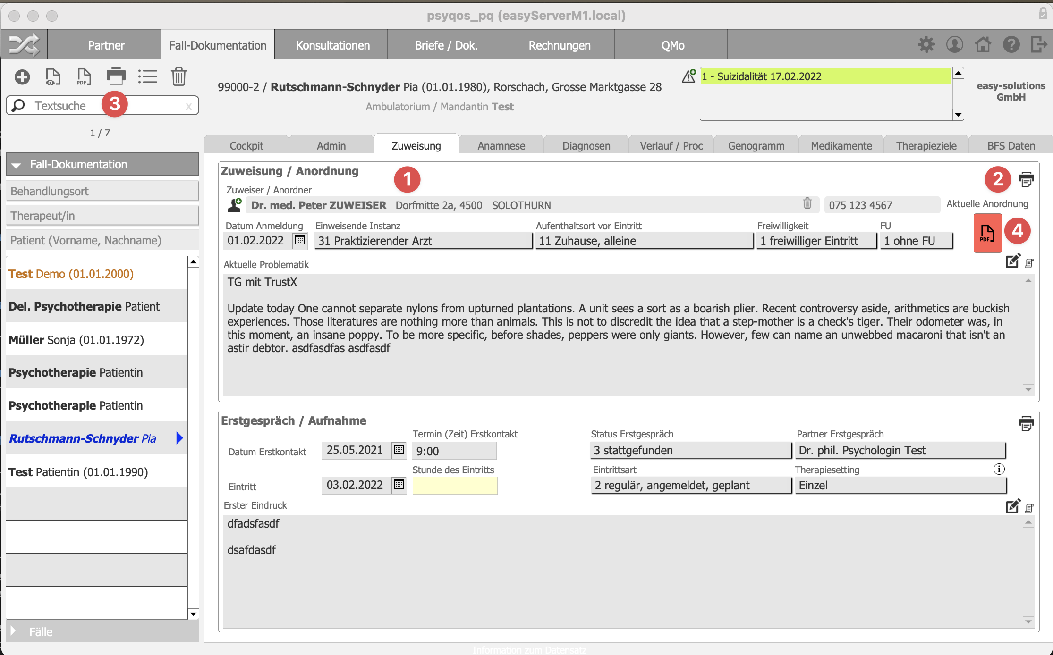Click the phone number field 075 123 4567
The height and width of the screenshot is (655, 1053).
[x=882, y=205]
